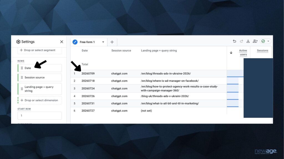Click date cell 20260727
This screenshot has height=159, width=284.
point(88,111)
